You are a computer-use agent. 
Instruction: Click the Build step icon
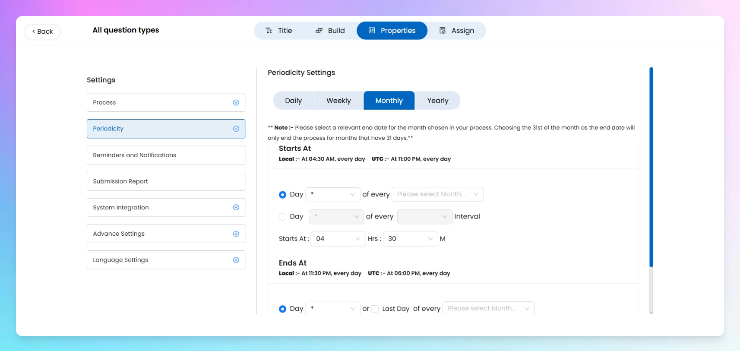319,31
